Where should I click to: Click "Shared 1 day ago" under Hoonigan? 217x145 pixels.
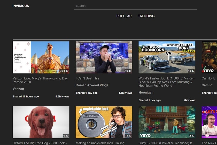[x=150, y=100]
